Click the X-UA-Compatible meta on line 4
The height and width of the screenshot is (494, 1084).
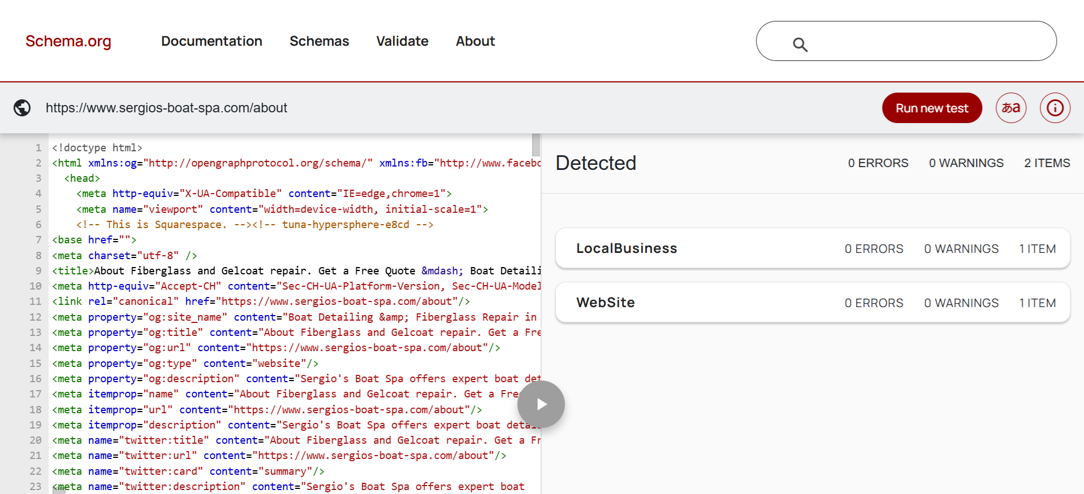point(264,194)
